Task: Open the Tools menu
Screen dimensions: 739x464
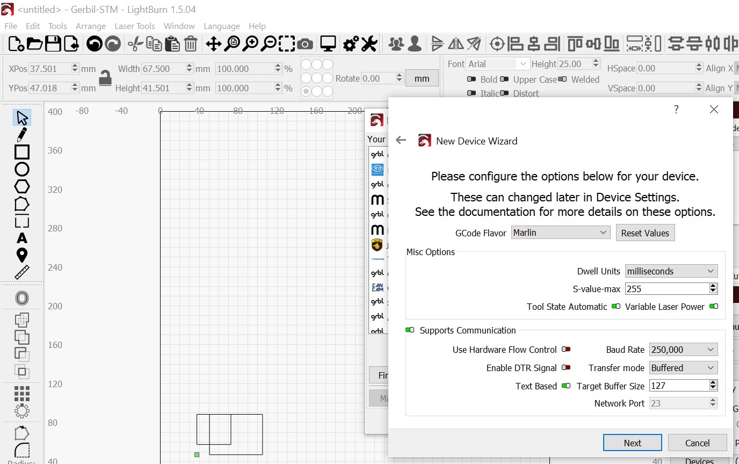Action: 57,26
